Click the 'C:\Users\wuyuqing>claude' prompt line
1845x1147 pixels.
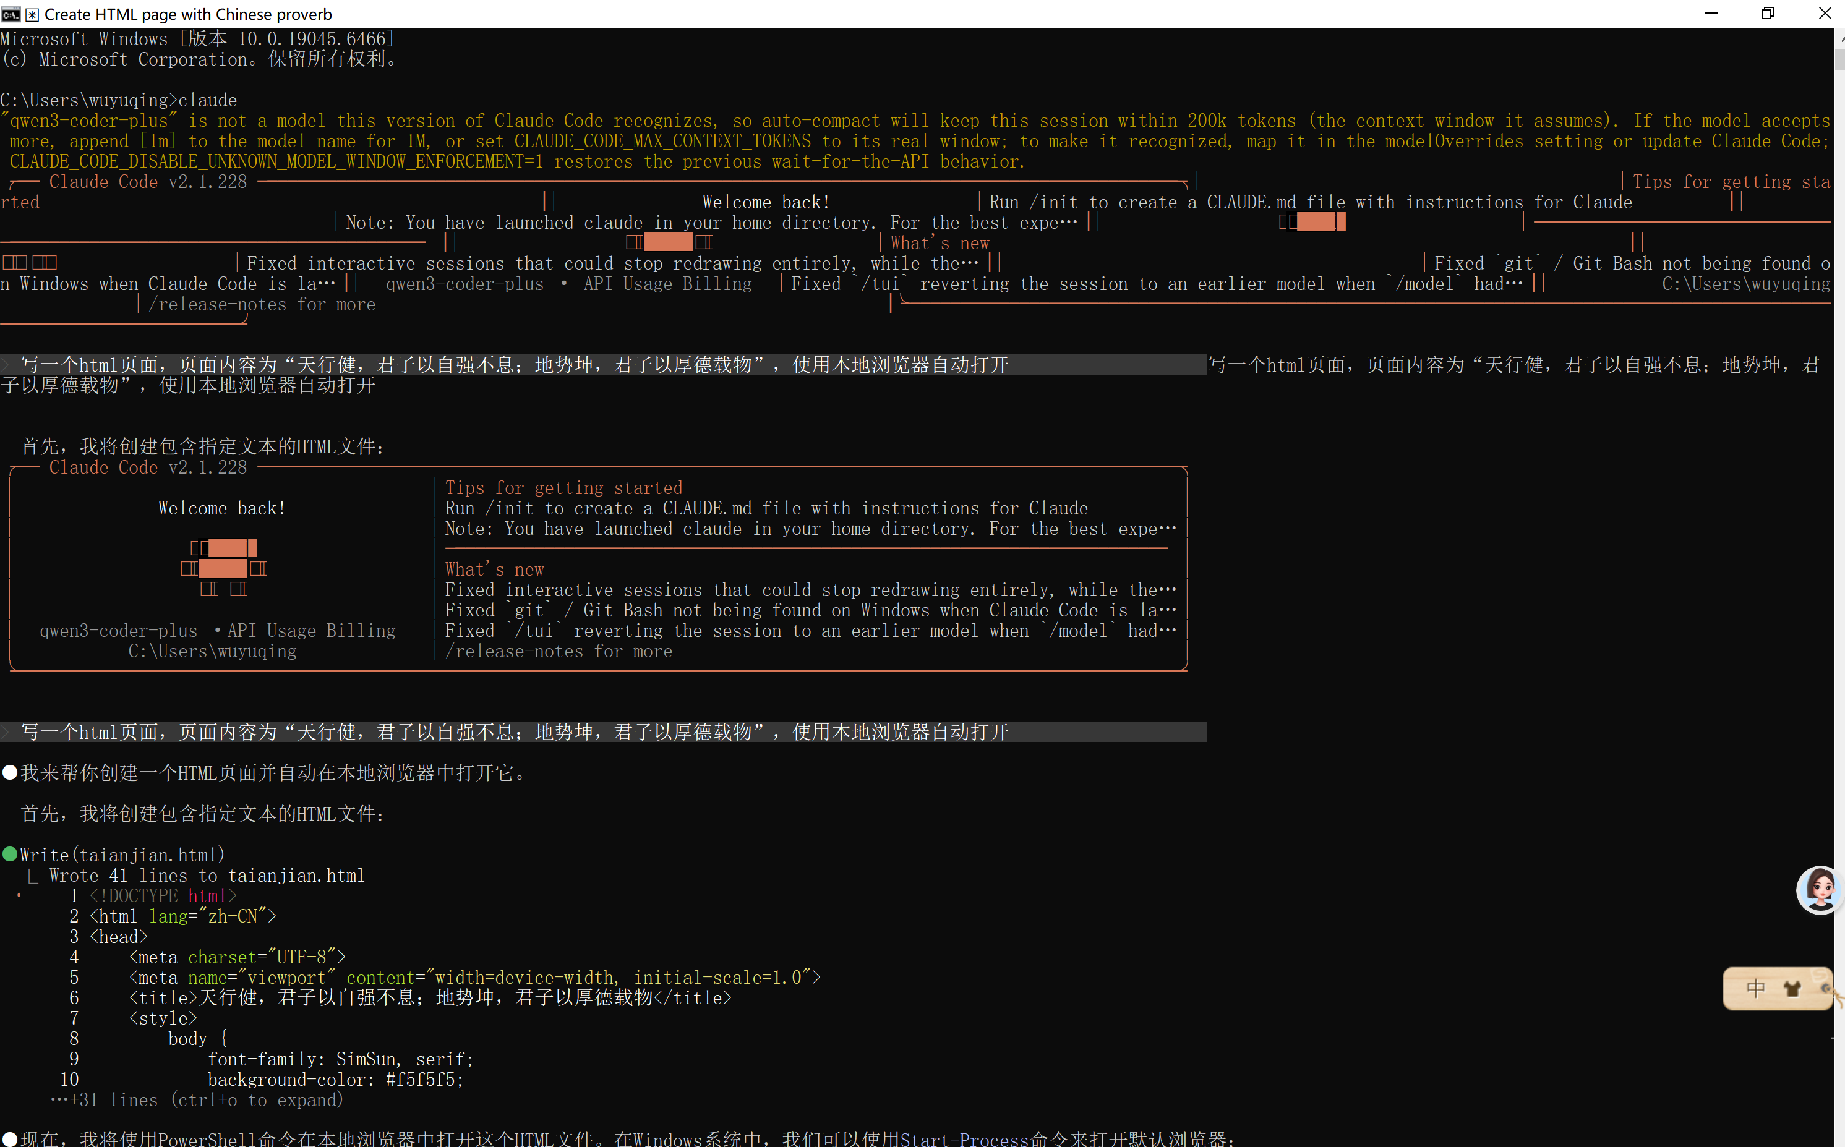click(119, 100)
